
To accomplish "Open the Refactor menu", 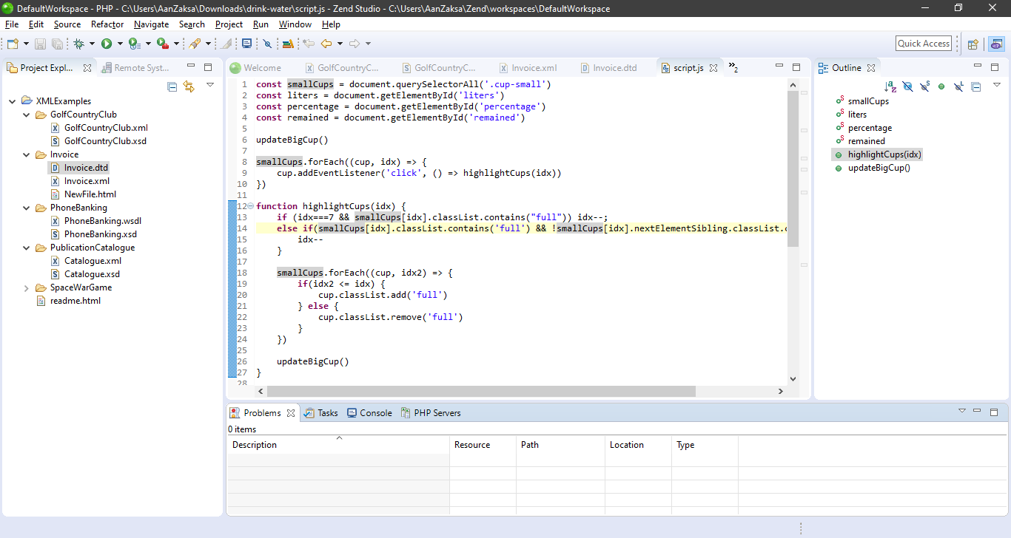I will point(107,24).
